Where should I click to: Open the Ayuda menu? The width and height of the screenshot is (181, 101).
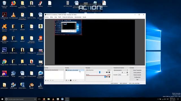pos(84,17)
